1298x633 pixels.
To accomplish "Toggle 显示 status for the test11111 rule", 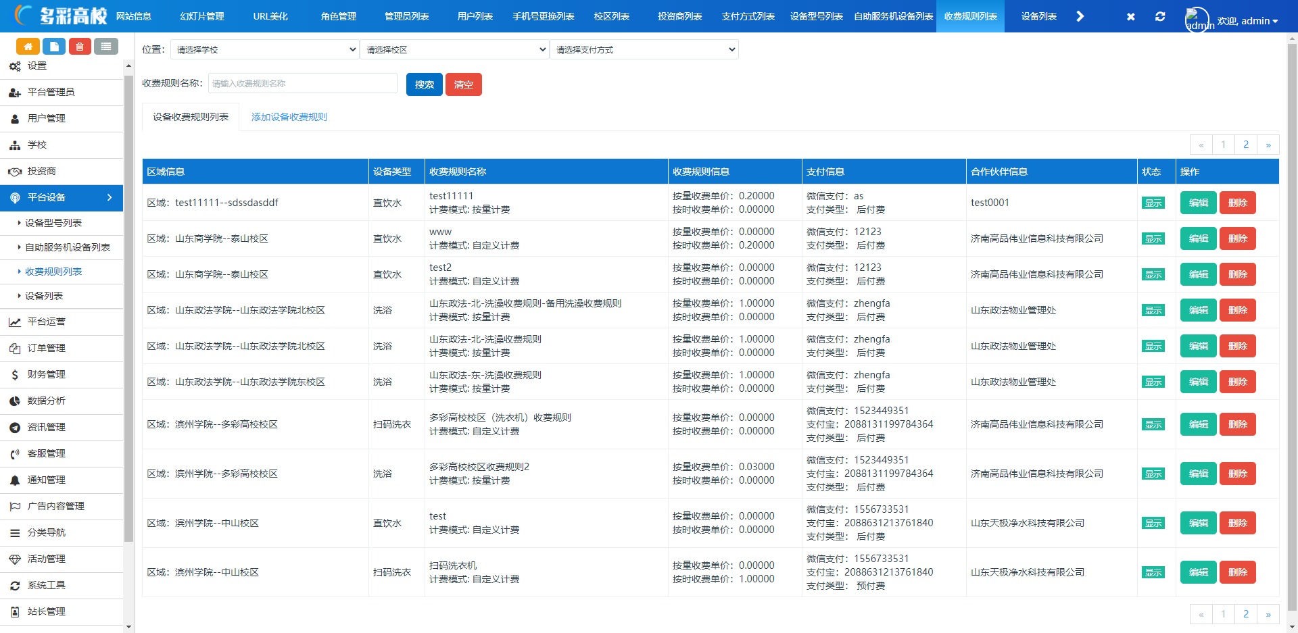I will [1153, 203].
